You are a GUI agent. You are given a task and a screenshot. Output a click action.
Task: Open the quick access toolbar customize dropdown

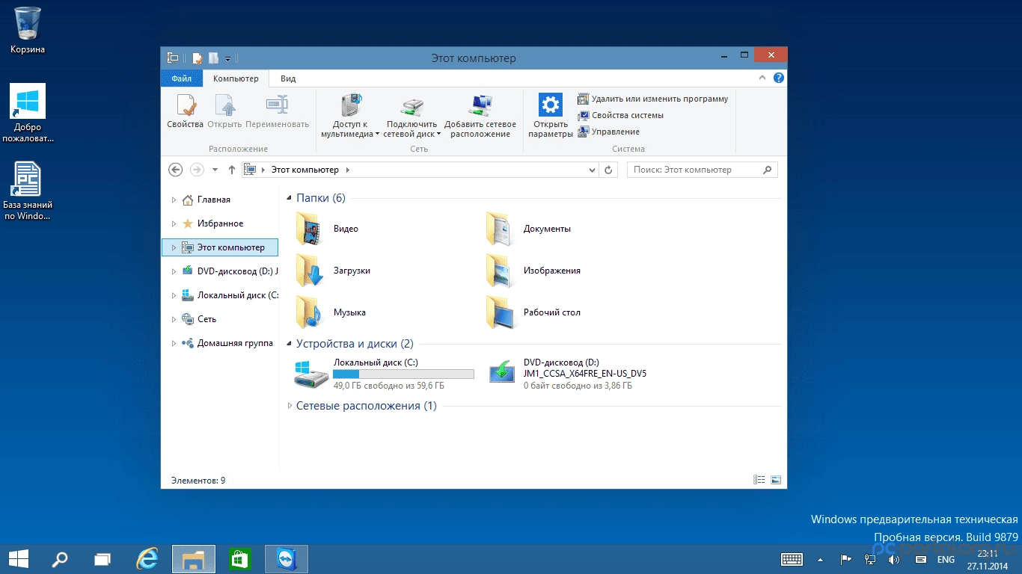pyautogui.click(x=227, y=58)
